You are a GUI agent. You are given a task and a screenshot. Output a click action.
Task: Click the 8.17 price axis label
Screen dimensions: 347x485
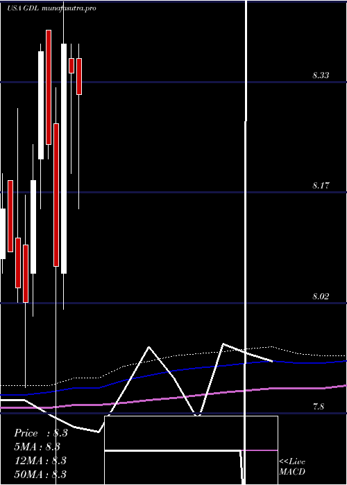point(321,186)
